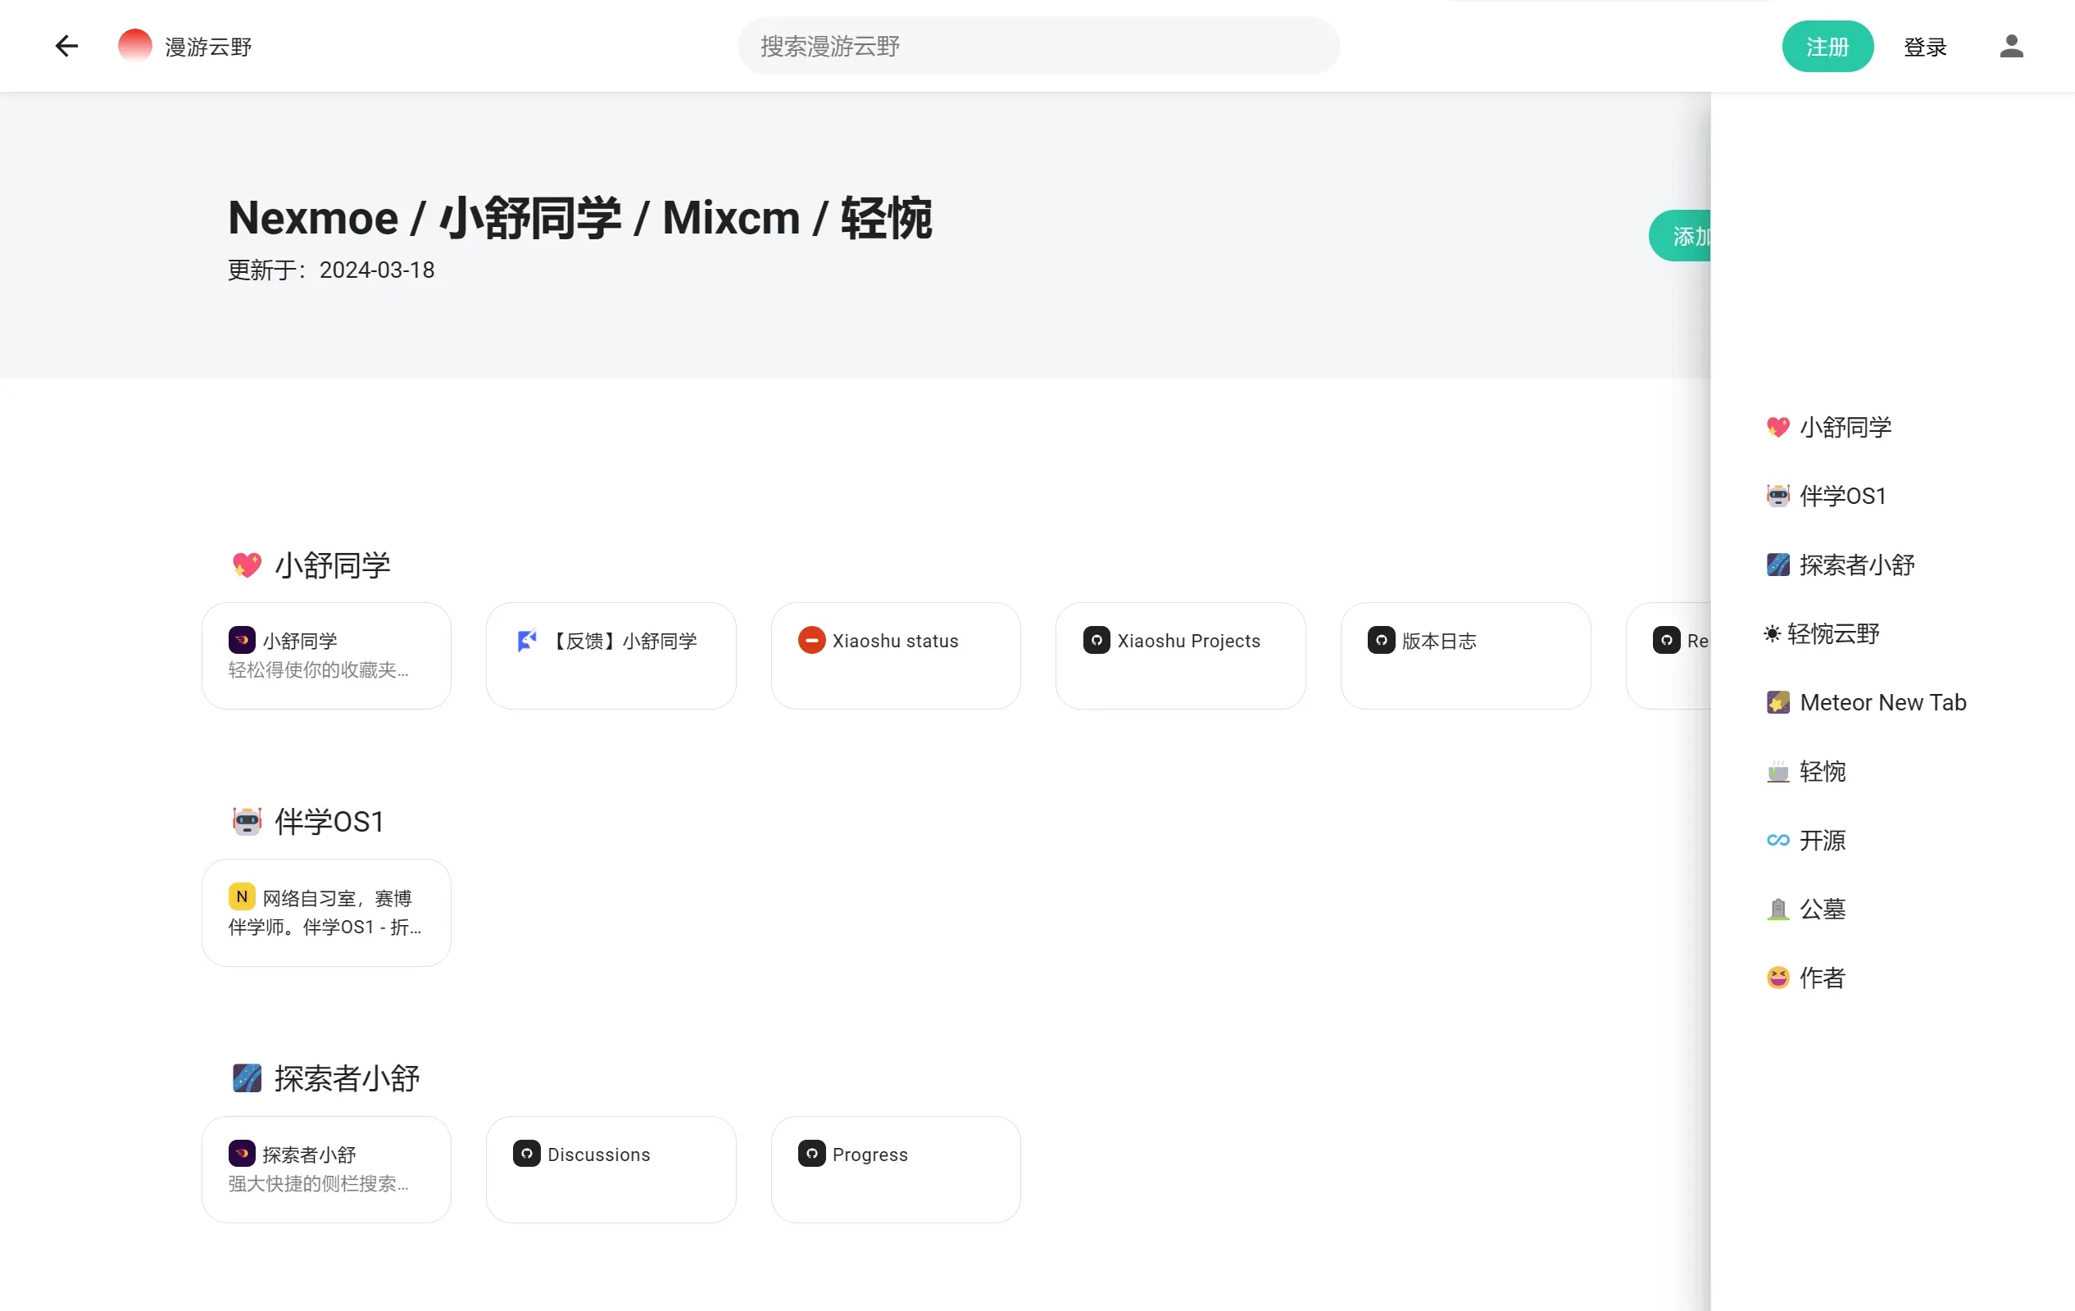Click the robot icon beside 伴学OS1 heading
Image resolution: width=2075 pixels, height=1311 pixels.
[247, 821]
